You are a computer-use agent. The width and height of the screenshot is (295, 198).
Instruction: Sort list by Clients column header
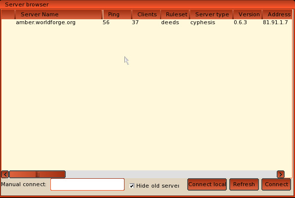tap(146, 14)
